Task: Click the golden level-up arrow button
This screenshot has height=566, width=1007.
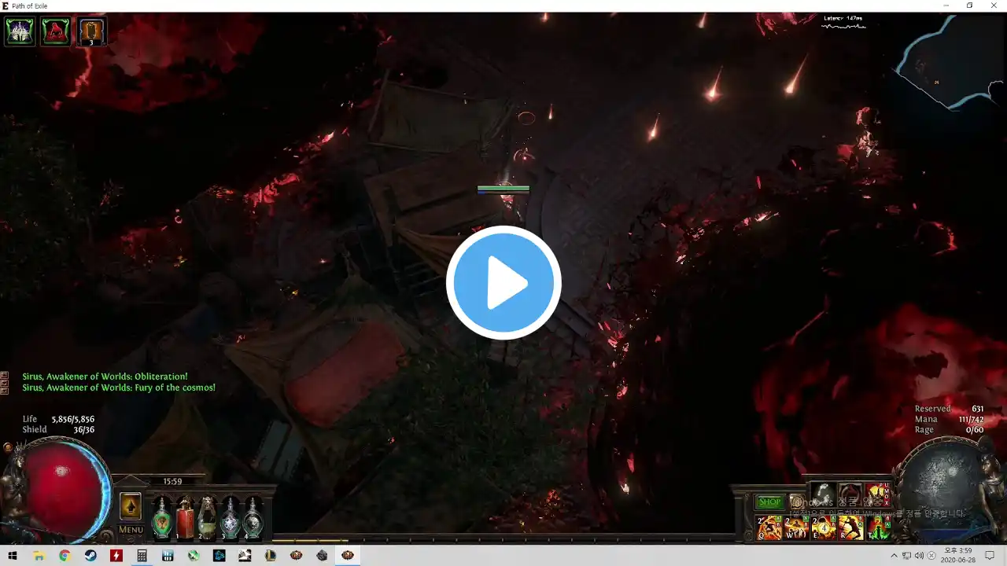Action: 131,506
